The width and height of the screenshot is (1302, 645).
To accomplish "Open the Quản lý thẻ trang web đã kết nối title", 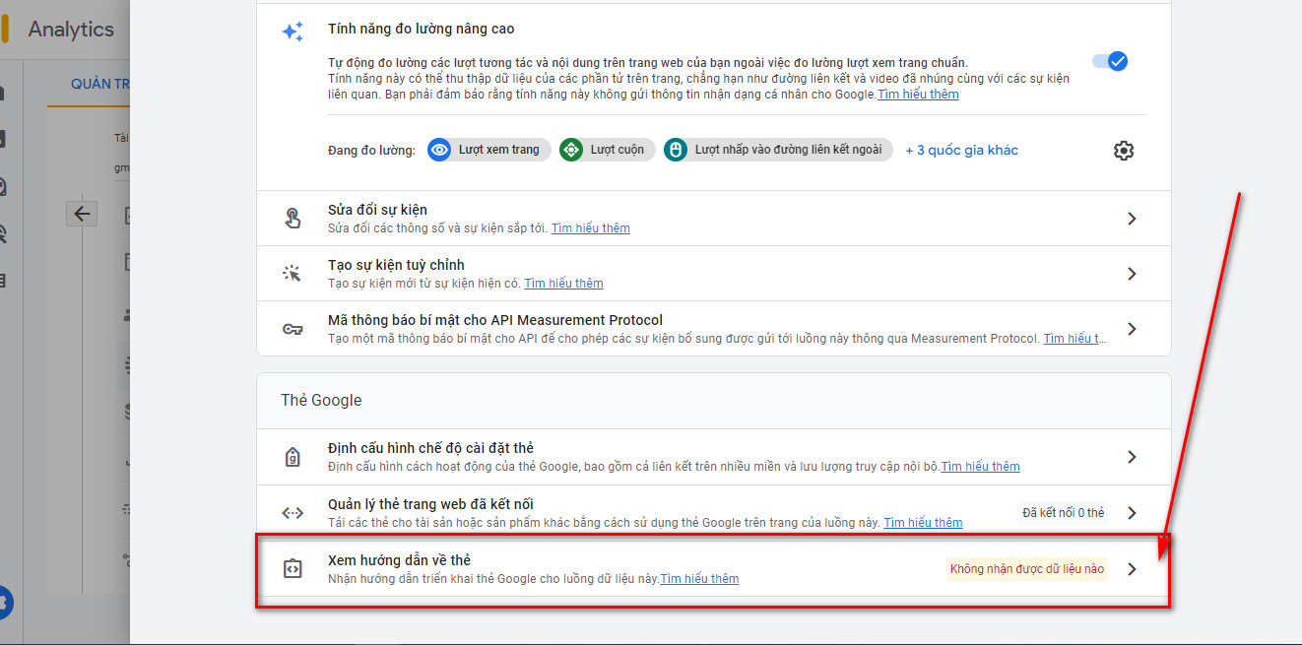I will (x=430, y=504).
